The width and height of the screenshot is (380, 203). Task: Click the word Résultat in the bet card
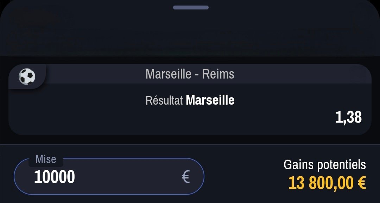click(x=164, y=100)
